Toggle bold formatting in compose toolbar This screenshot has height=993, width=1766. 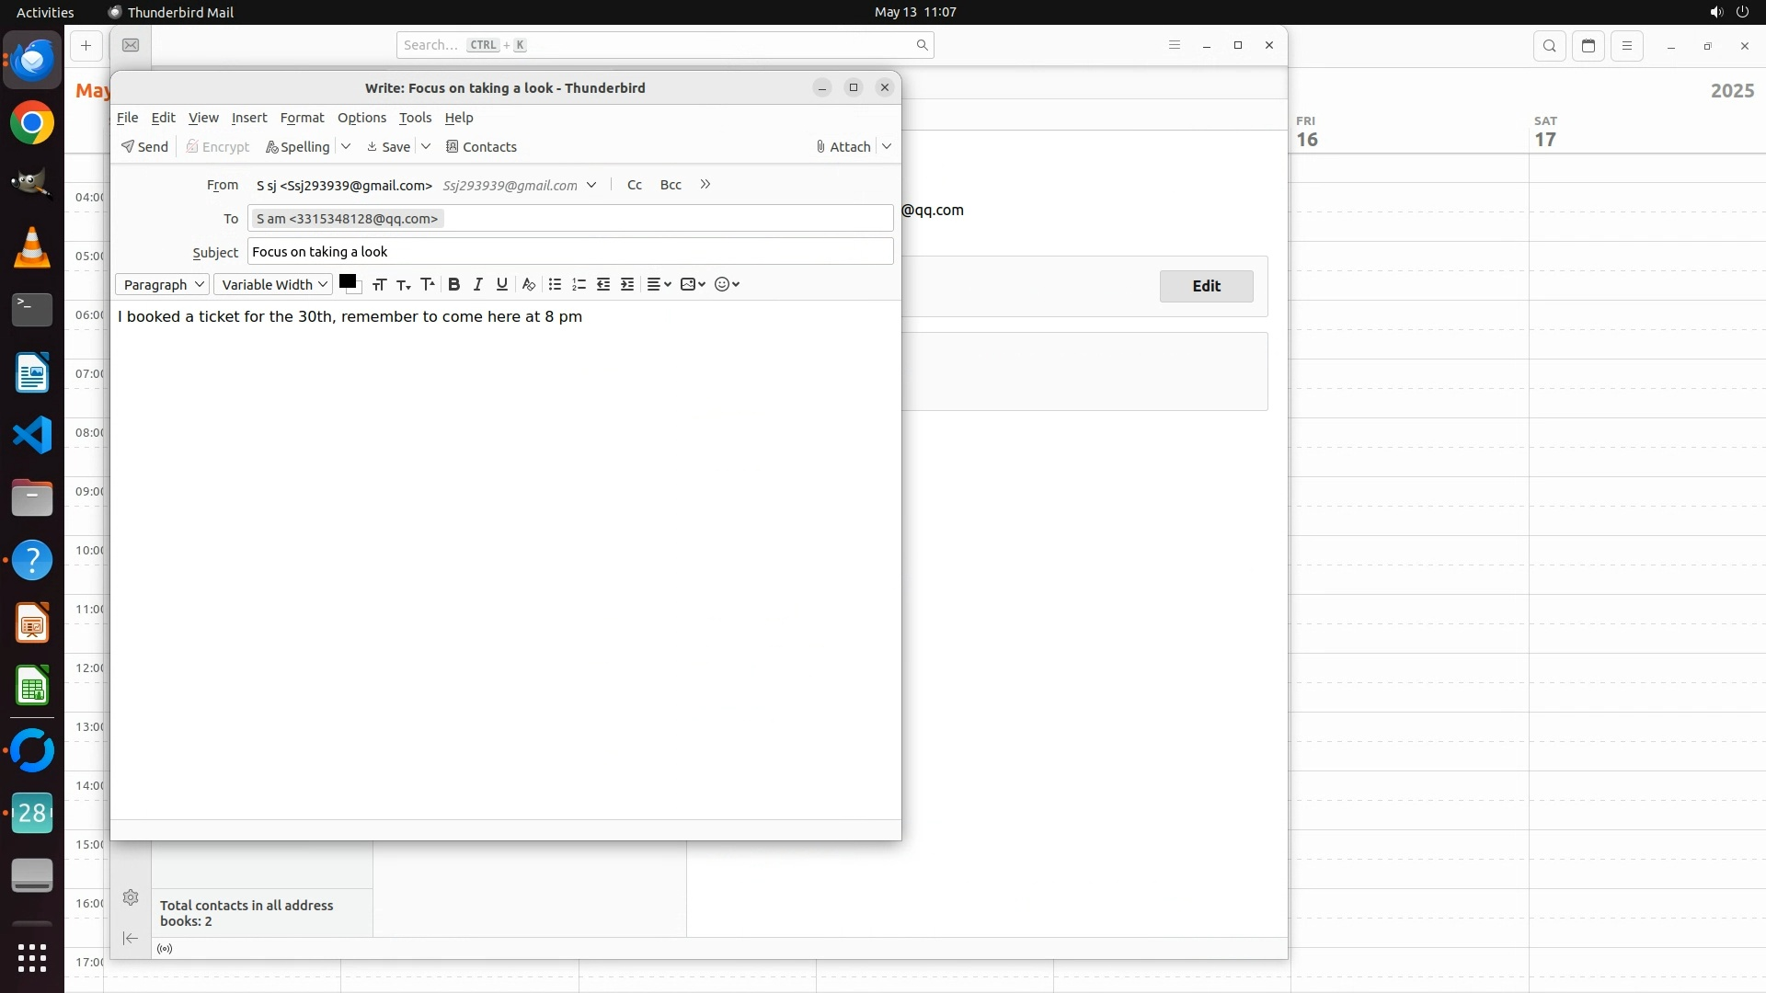[x=453, y=285]
